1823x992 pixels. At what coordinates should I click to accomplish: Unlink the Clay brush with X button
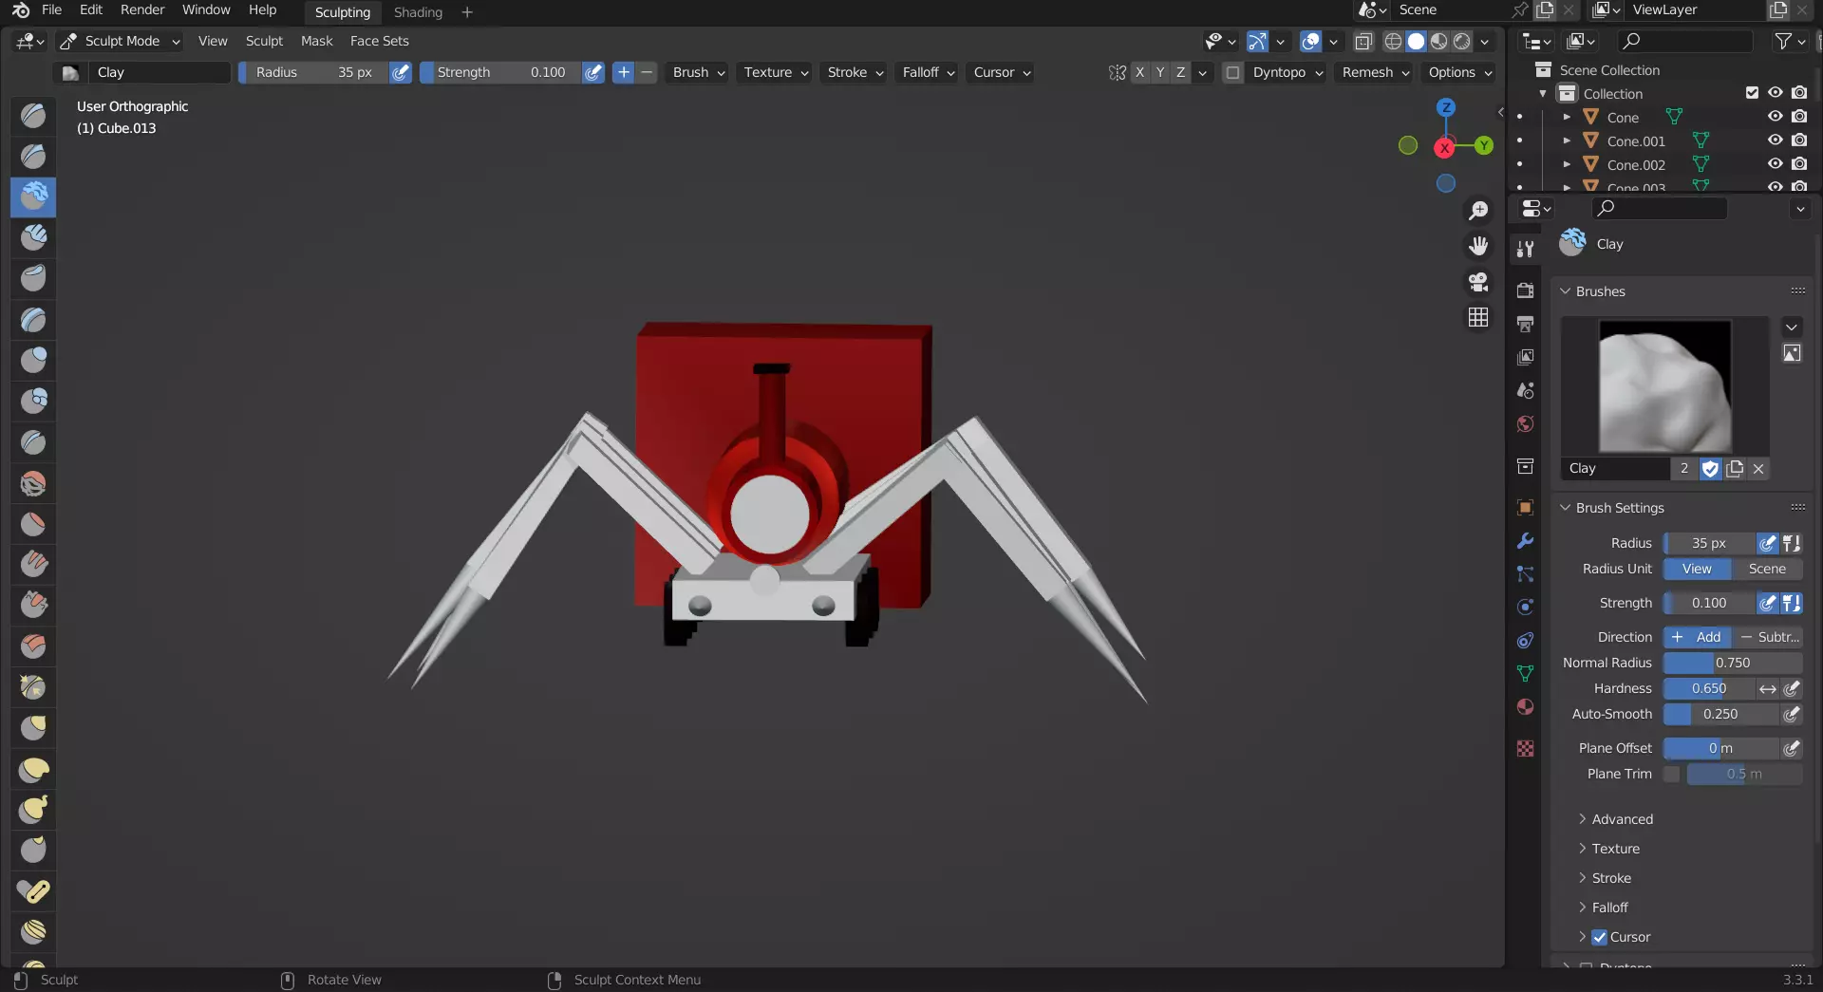(1758, 469)
